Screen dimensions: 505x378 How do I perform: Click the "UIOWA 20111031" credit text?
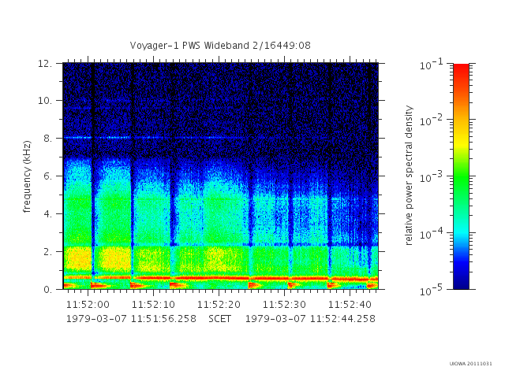(470, 364)
